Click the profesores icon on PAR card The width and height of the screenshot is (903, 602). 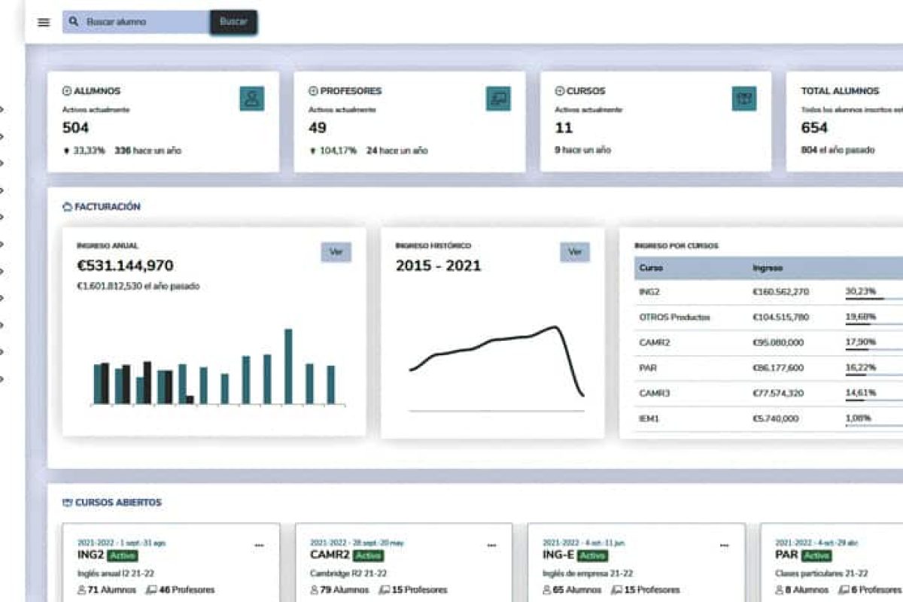click(844, 590)
